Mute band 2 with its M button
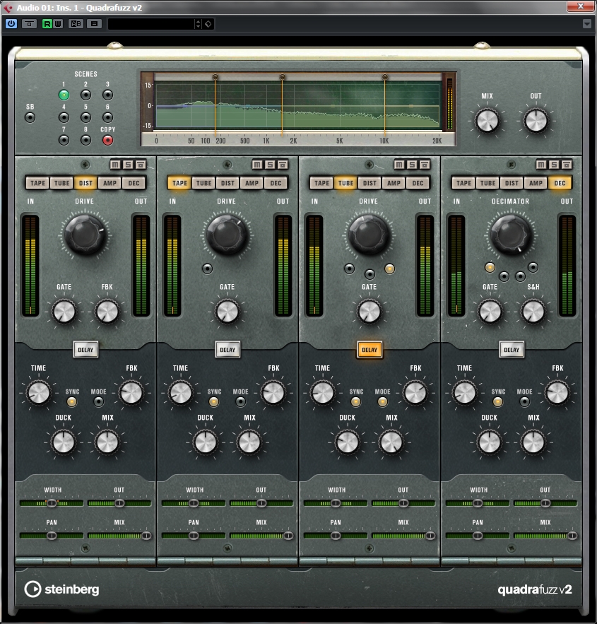This screenshot has height=624, width=597. (x=257, y=165)
